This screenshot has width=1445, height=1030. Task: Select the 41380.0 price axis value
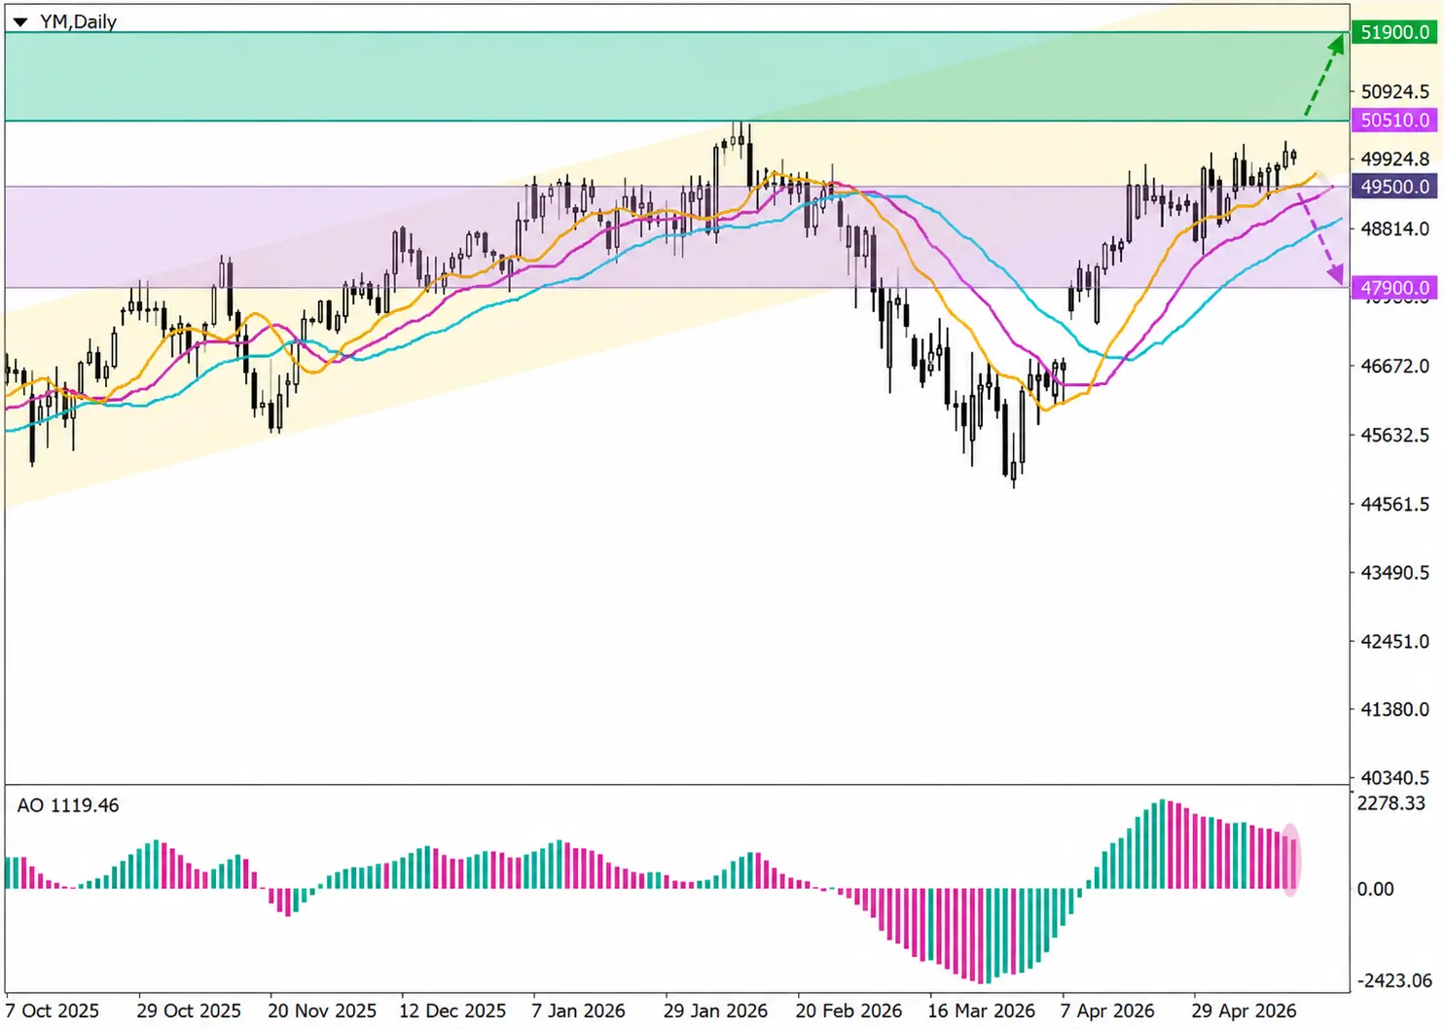point(1395,709)
